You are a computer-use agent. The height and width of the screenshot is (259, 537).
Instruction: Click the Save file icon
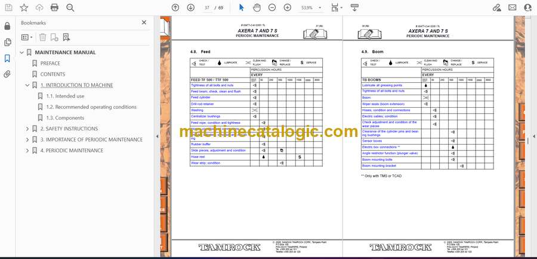(8, 8)
